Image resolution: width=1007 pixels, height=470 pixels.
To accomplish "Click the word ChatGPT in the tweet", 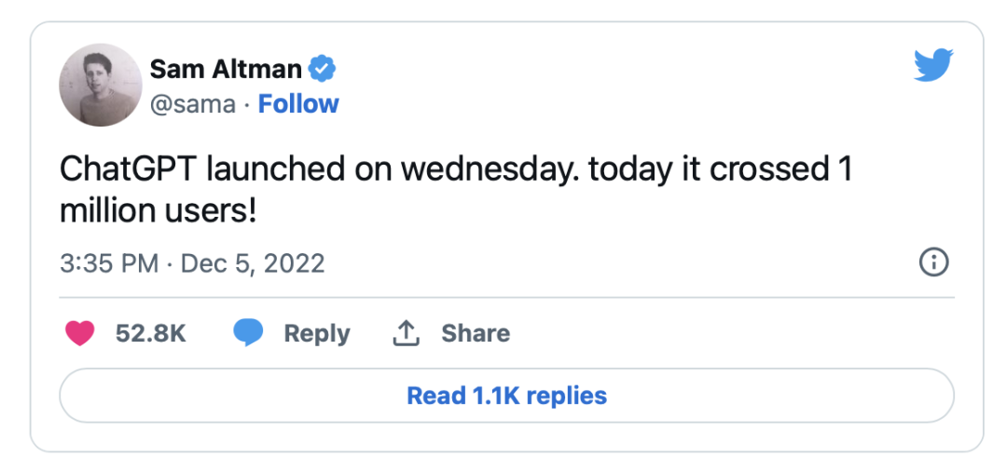I will pos(128,170).
